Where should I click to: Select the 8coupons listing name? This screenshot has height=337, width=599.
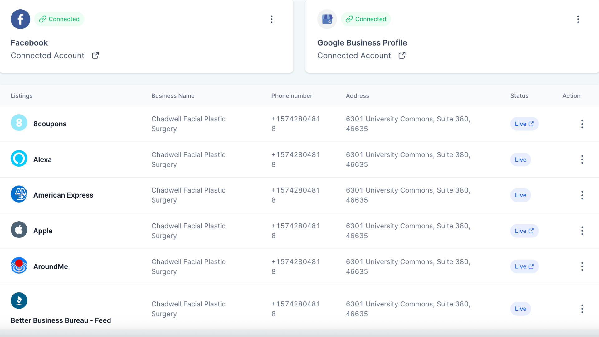coord(50,124)
